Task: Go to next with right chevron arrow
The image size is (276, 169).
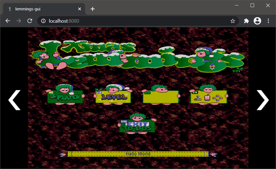Action: [x=262, y=100]
